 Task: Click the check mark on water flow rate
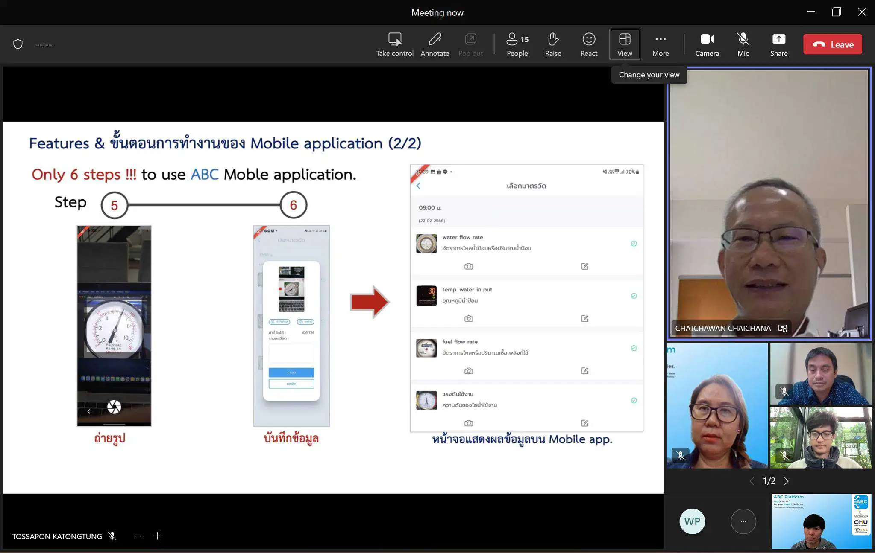tap(634, 244)
